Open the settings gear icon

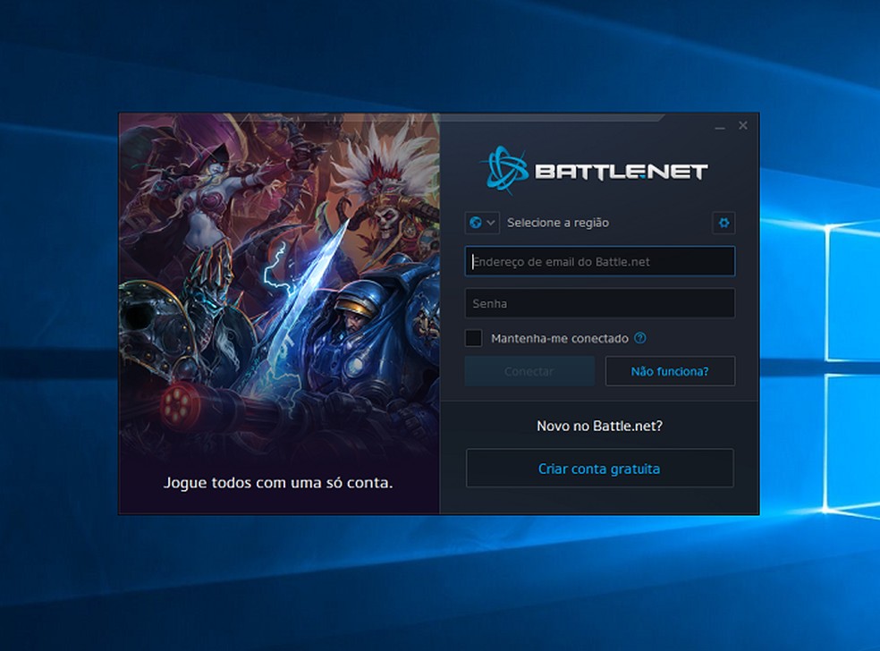[x=723, y=223]
